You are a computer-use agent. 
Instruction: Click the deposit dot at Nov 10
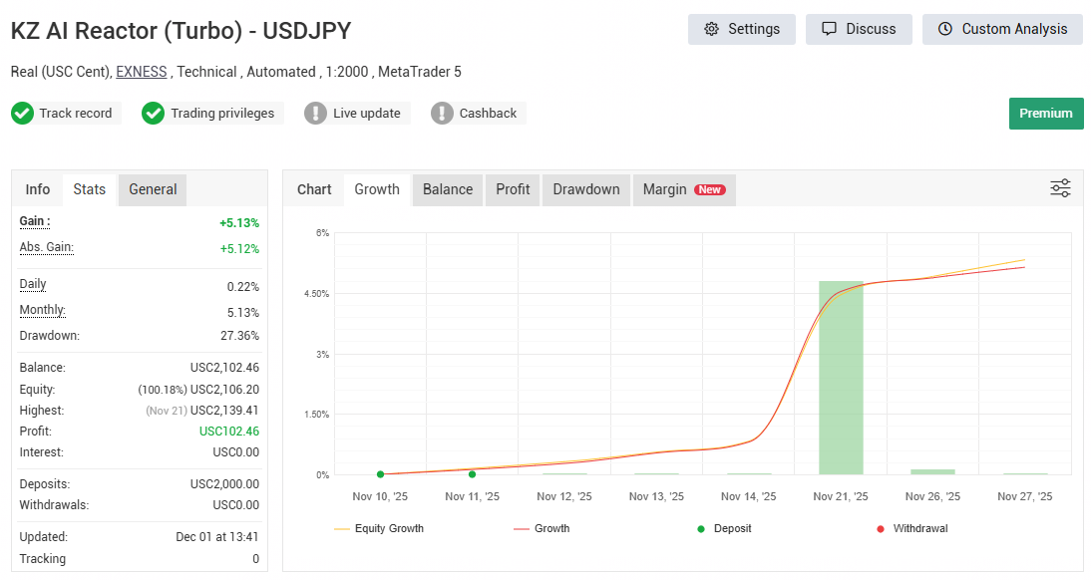pyautogui.click(x=380, y=474)
